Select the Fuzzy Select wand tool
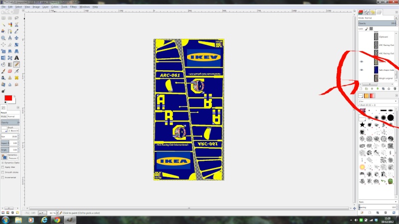 3,24
